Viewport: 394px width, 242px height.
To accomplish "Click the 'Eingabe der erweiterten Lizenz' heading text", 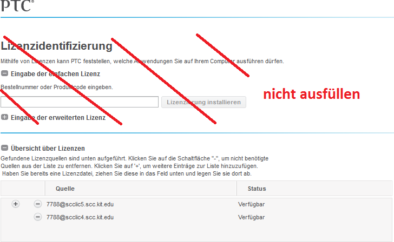I will tap(58, 117).
